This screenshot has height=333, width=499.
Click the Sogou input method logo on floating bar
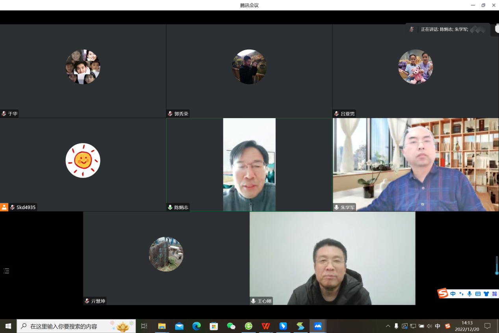pyautogui.click(x=443, y=294)
